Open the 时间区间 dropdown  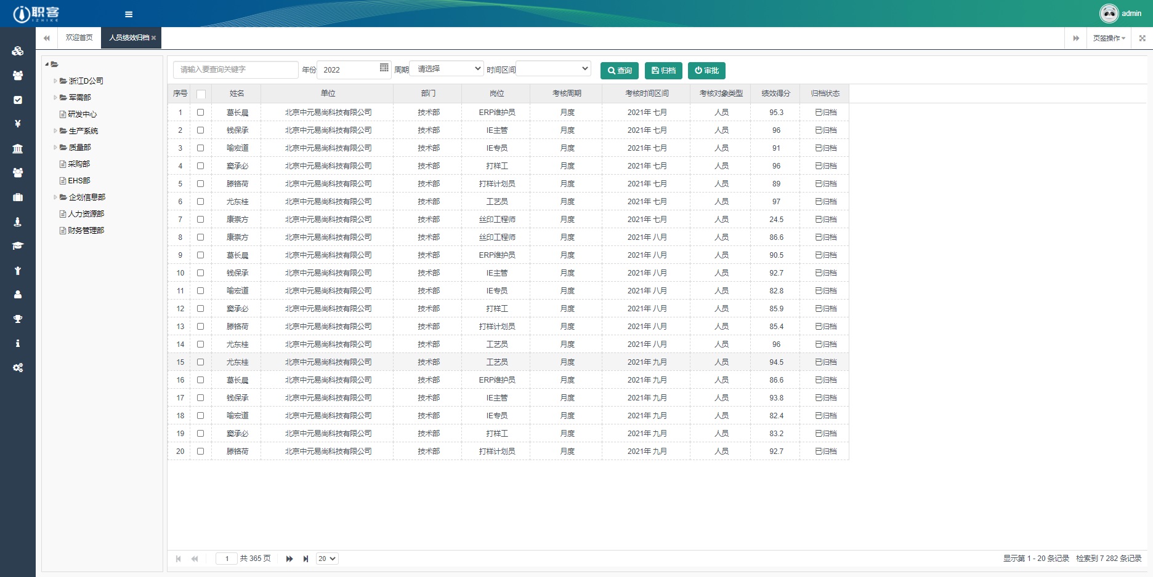click(x=554, y=69)
